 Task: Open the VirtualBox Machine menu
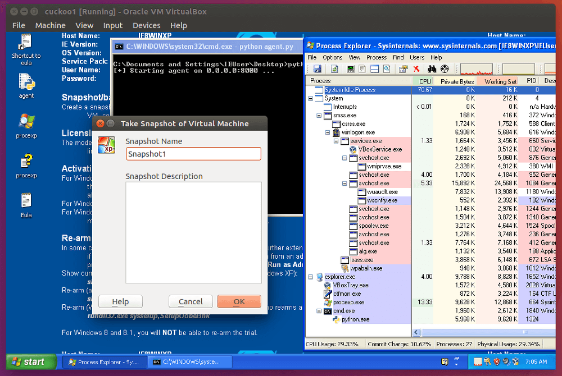(x=50, y=25)
